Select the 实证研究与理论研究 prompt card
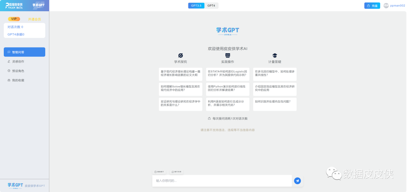The height and width of the screenshot is (192, 407). (181, 104)
